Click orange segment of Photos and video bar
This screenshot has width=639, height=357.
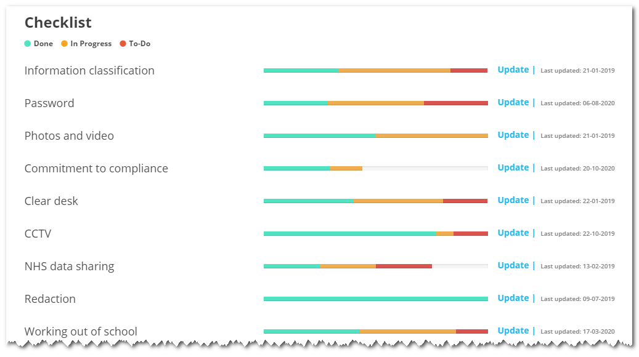click(431, 135)
